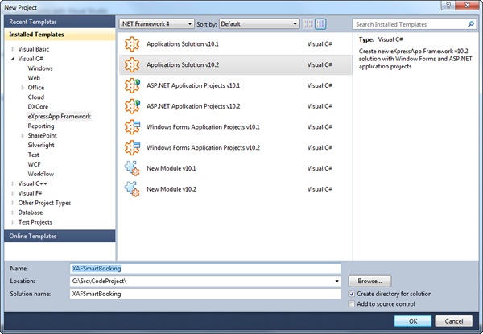Image resolution: width=483 pixels, height=334 pixels.
Task: Click the Help question mark button
Action: click(448, 6)
